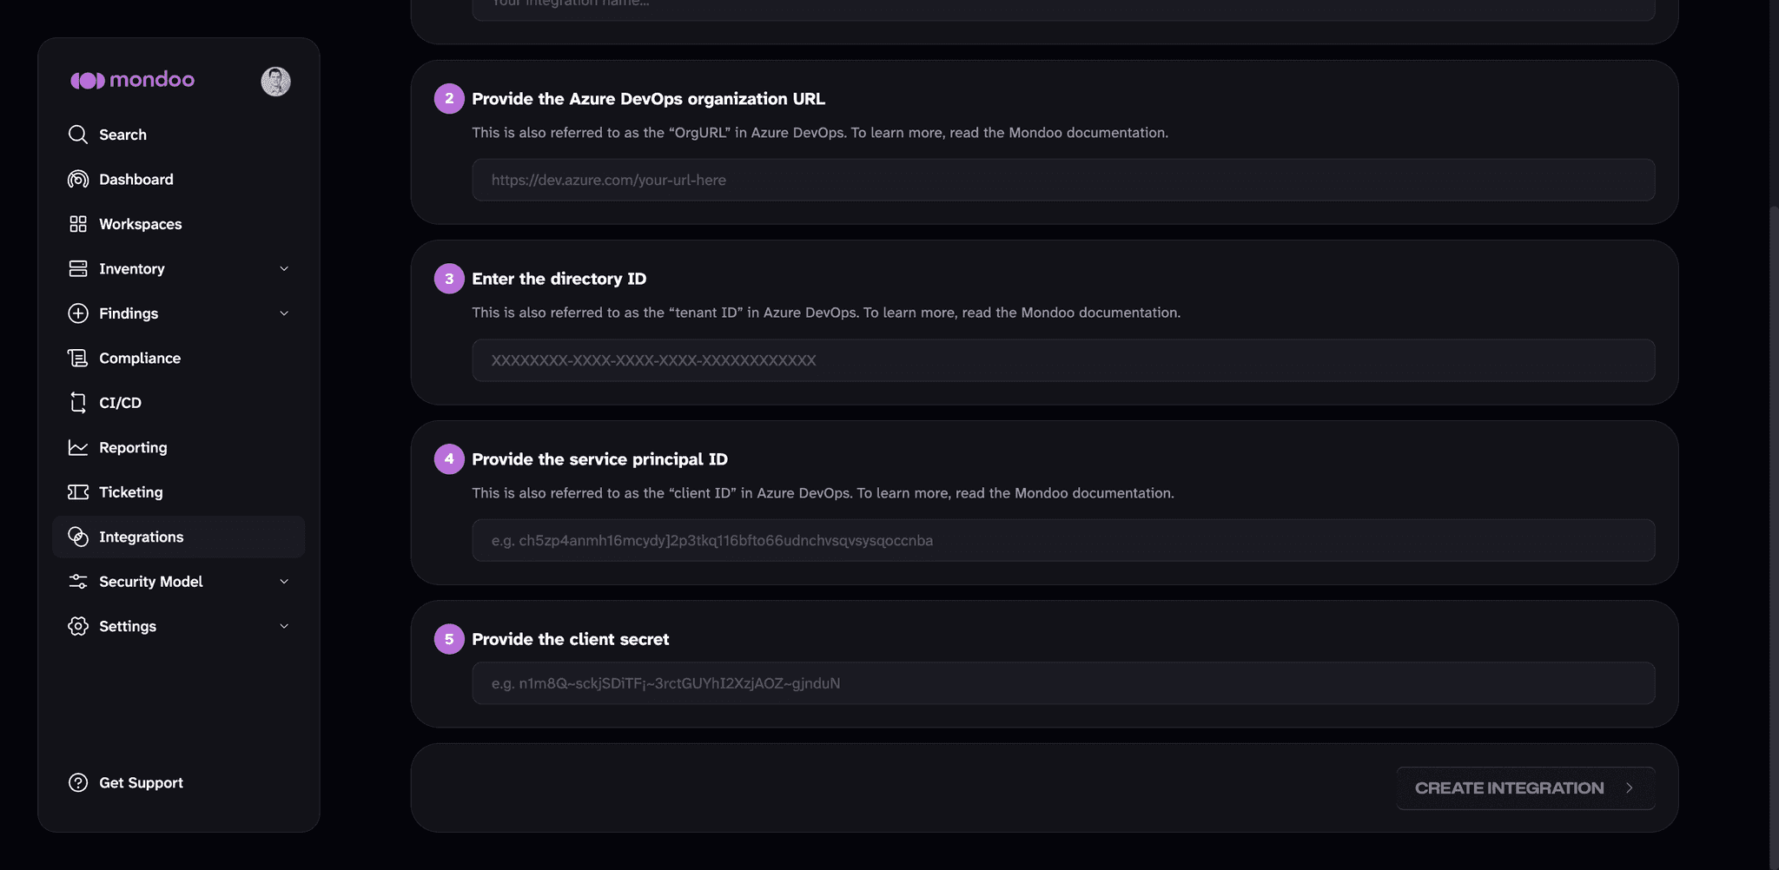
Task: Click the Get Support help icon
Action: [x=78, y=782]
